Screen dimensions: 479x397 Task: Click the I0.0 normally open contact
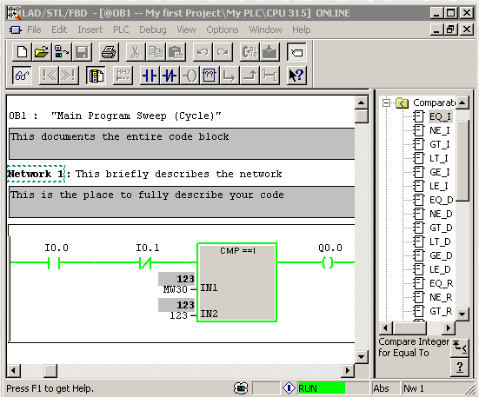tap(54, 262)
